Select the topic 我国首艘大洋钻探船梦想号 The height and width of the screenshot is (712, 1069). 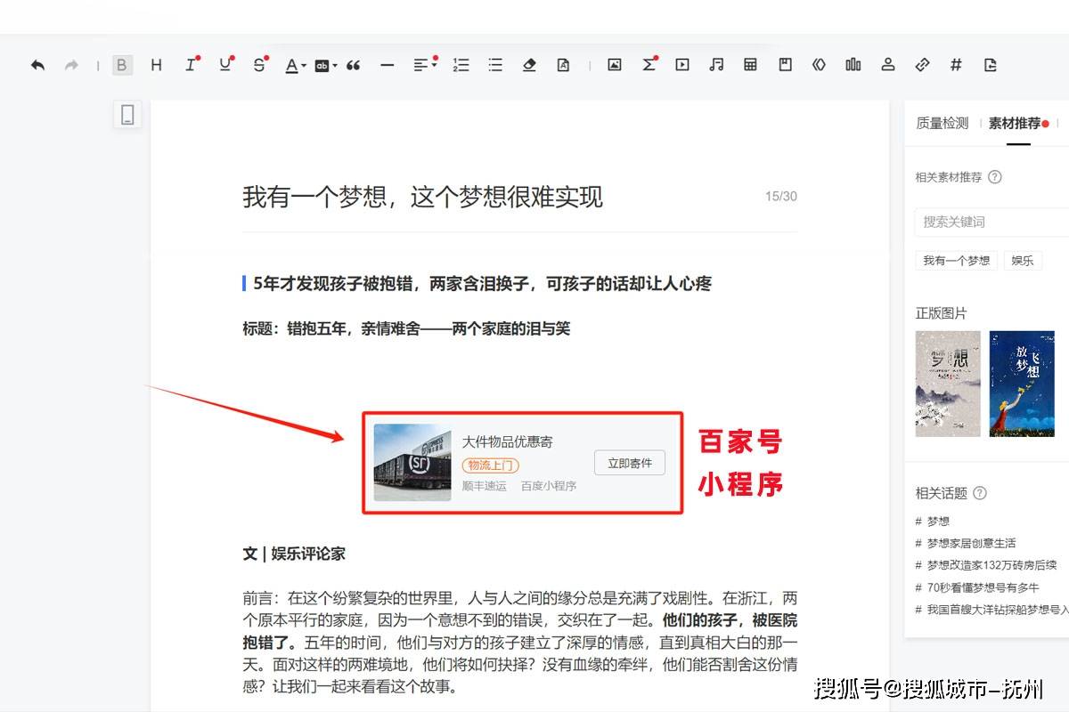(x=991, y=610)
